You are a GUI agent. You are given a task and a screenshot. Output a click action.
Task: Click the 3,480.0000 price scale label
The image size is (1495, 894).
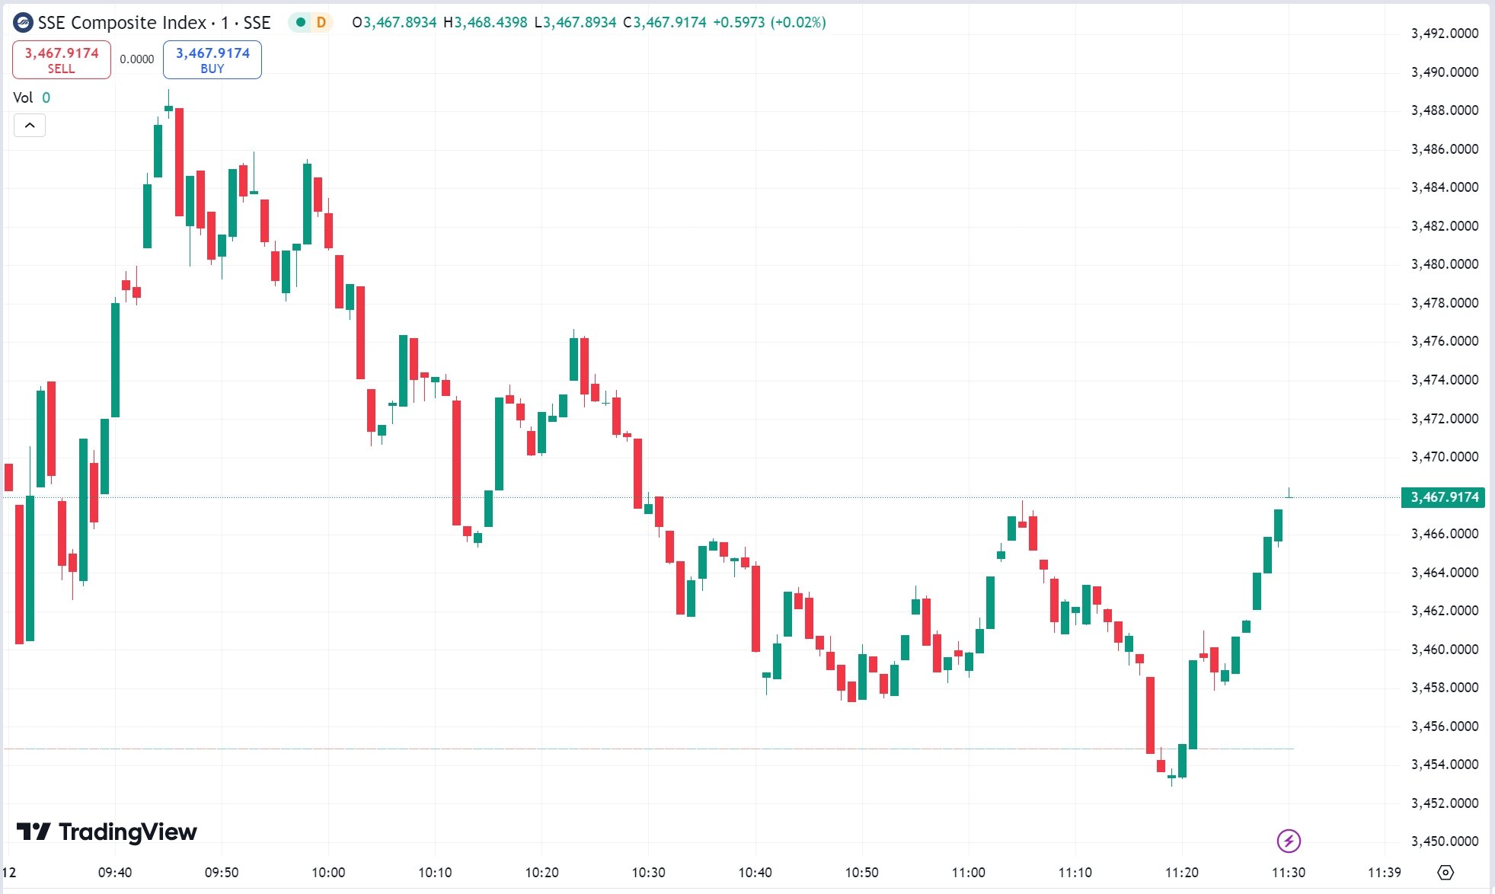[x=1445, y=264]
